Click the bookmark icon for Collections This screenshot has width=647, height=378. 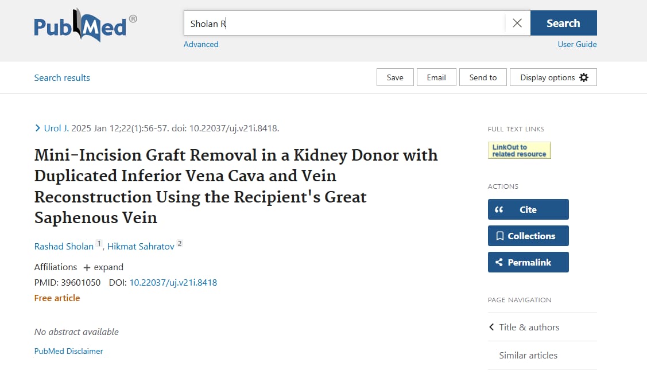499,236
